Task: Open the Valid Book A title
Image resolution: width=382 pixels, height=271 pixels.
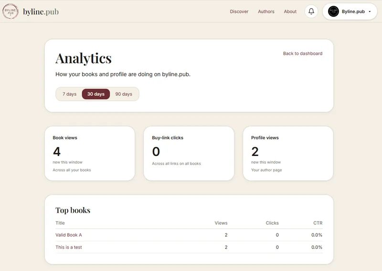Action: (69, 235)
